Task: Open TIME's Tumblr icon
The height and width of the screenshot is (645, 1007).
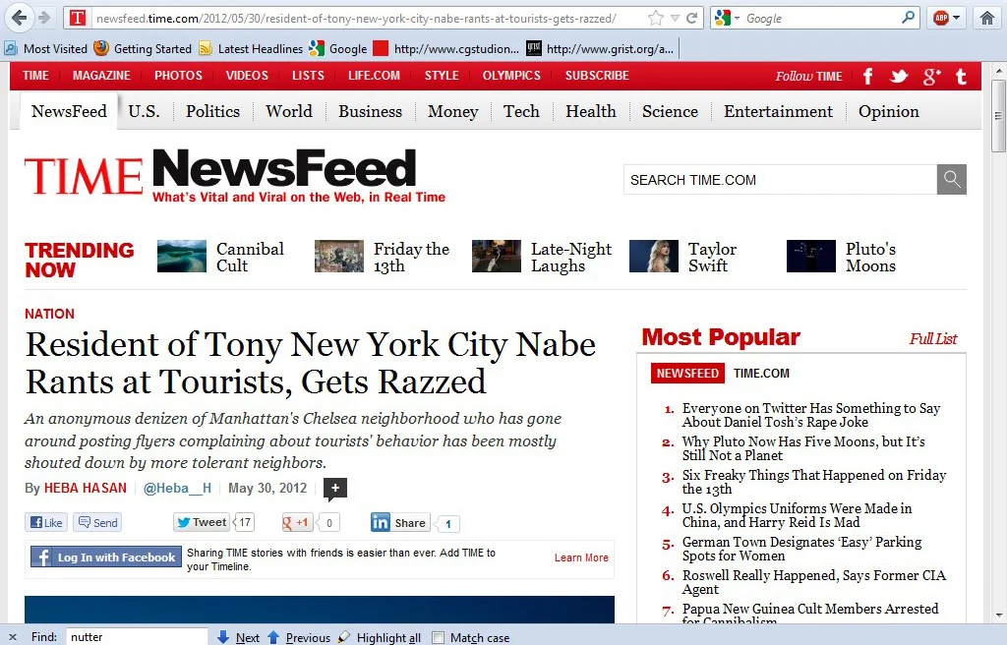Action: point(962,77)
